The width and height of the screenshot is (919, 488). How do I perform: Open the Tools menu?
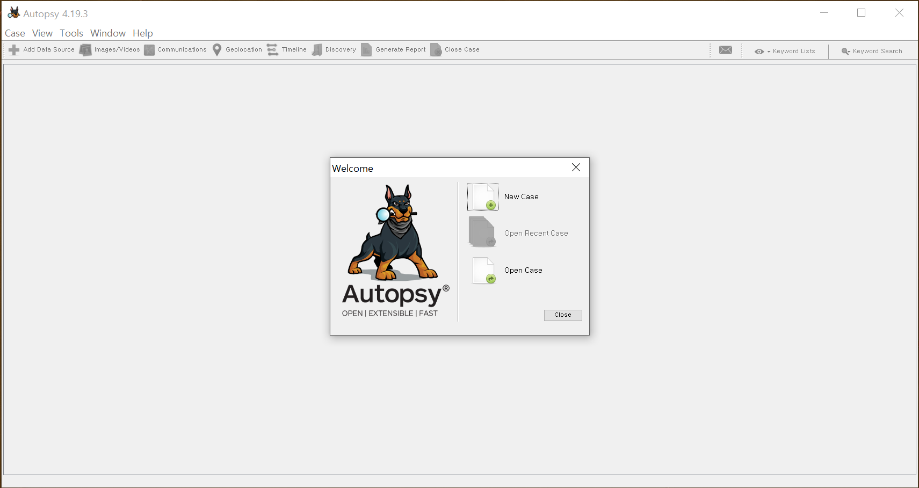(x=71, y=33)
